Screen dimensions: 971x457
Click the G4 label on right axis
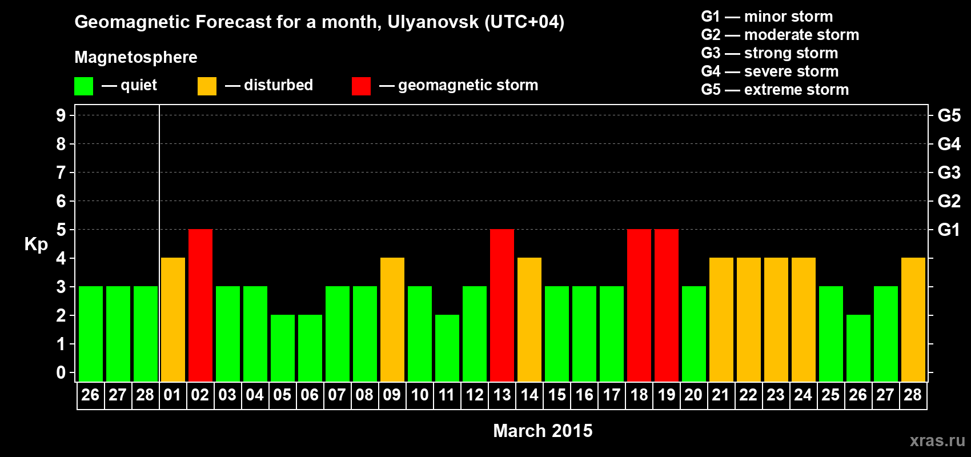(949, 144)
